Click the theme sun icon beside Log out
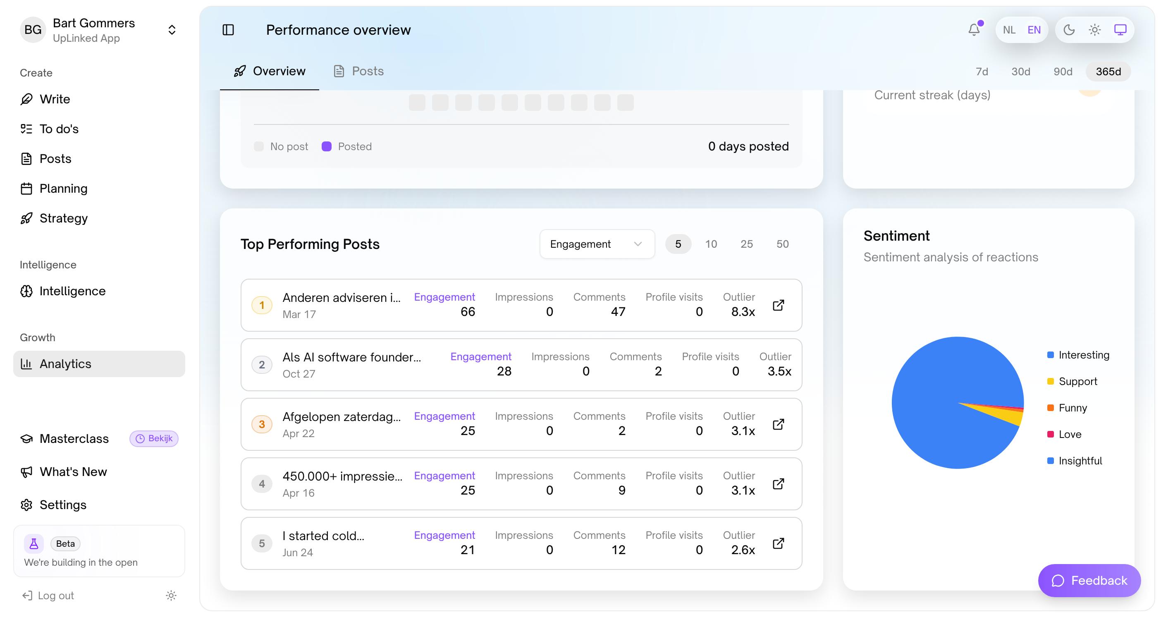The height and width of the screenshot is (617, 1161). coord(171,595)
